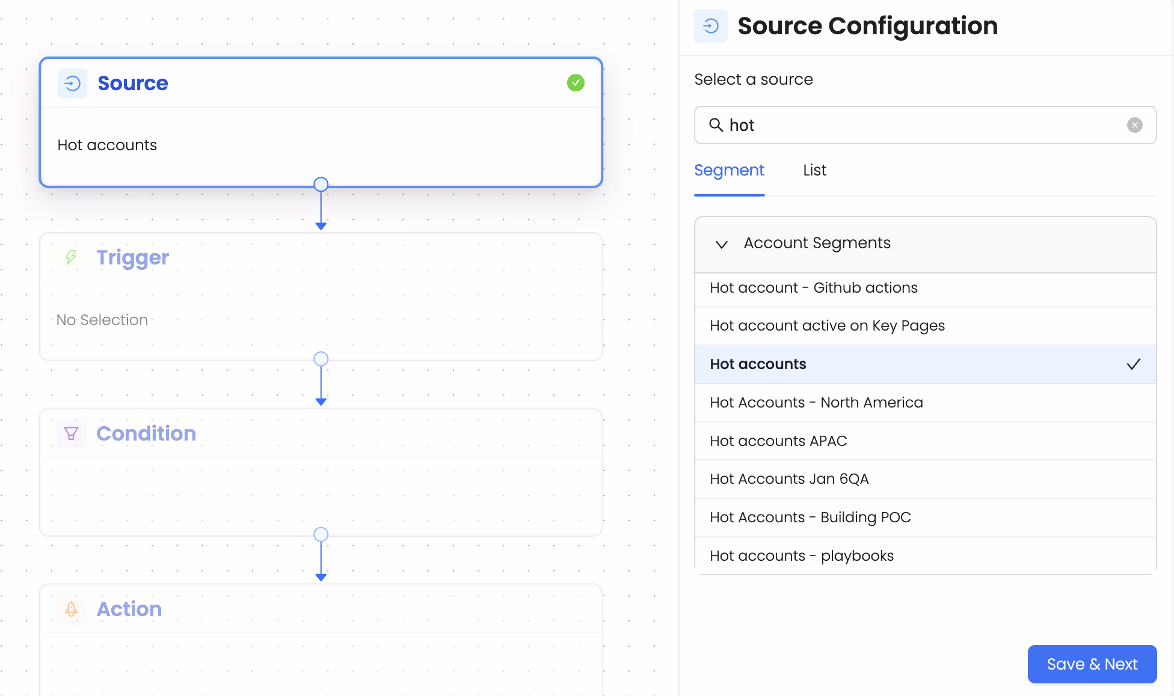Deselect the Hot accounts segment
The height and width of the screenshot is (696, 1174).
(757, 364)
